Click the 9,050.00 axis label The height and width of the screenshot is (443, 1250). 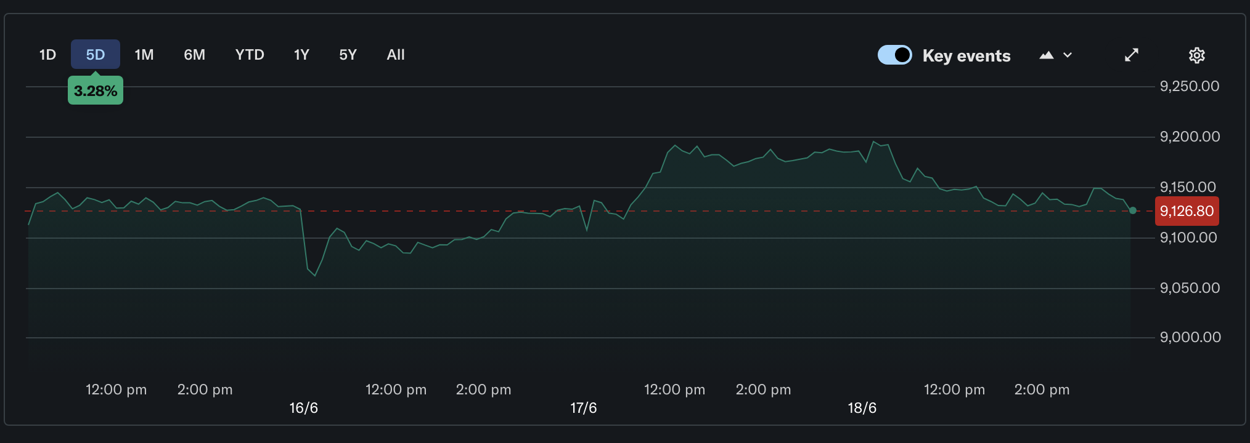tap(1190, 288)
